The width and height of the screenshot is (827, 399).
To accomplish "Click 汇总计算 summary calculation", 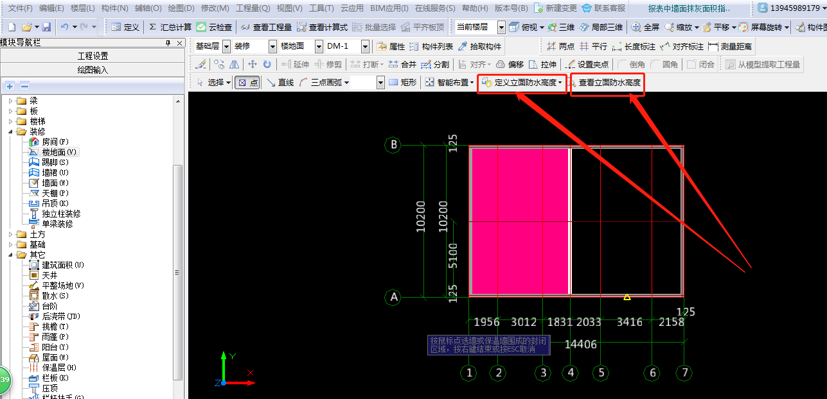I will [x=170, y=28].
